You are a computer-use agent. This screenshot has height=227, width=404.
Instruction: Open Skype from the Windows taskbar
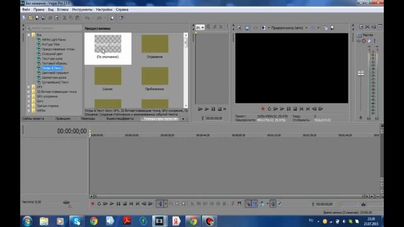click(76, 221)
